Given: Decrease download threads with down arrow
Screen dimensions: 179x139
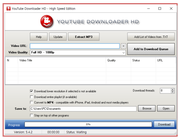Looking at the screenshot, I should (173, 92).
